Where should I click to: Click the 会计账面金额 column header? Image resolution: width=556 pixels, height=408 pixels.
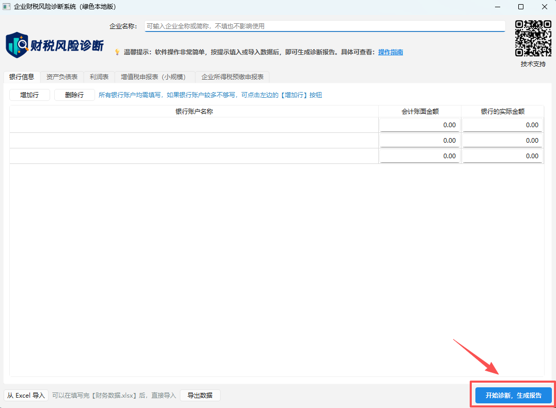point(420,111)
